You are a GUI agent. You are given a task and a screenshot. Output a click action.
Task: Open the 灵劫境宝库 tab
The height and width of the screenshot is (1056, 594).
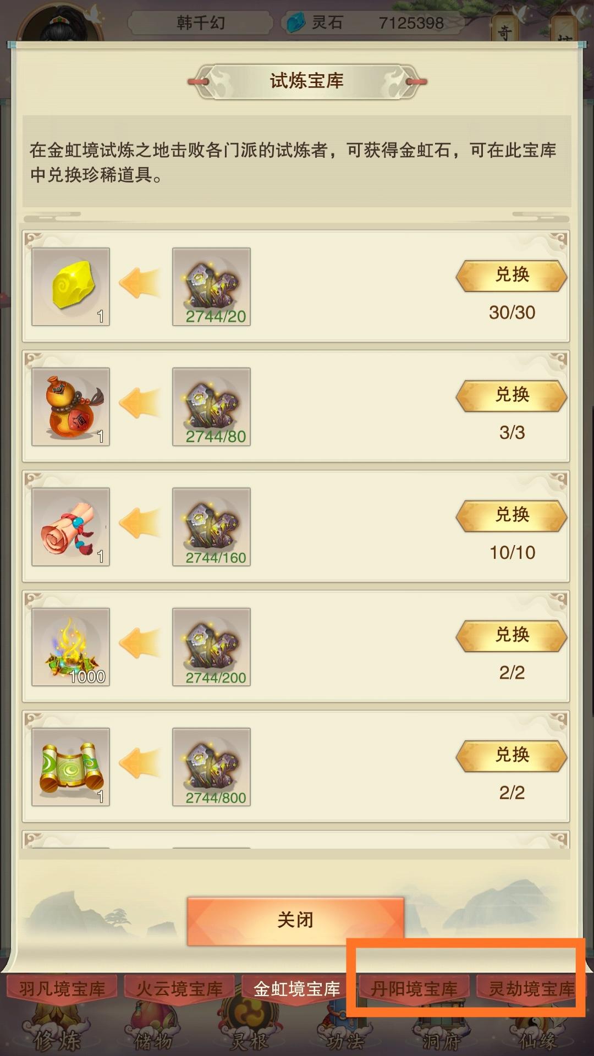(x=531, y=989)
